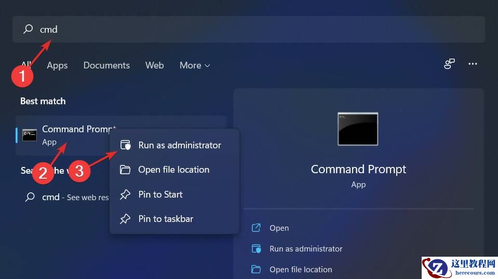The height and width of the screenshot is (279, 498).
Task: Click Open file location in the right details pane
Action: coord(300,270)
